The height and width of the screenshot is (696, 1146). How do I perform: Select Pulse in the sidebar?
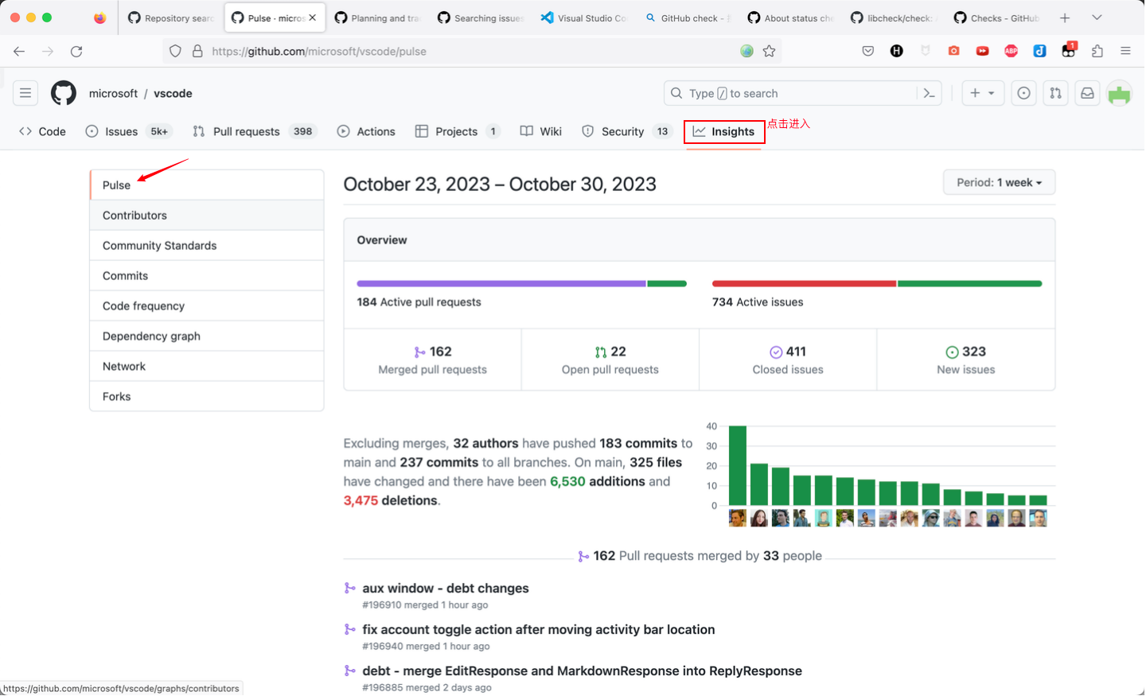[207, 185]
